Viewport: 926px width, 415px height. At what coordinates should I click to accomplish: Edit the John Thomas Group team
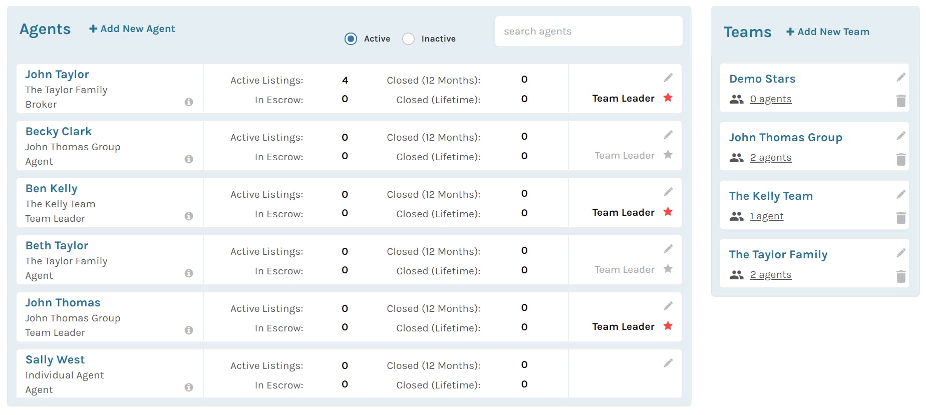click(x=900, y=136)
